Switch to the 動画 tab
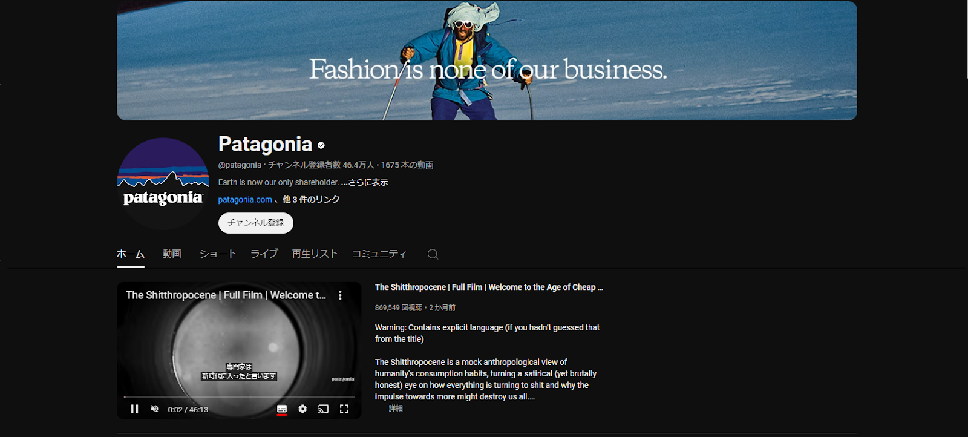Image resolution: width=968 pixels, height=437 pixels. coord(172,254)
